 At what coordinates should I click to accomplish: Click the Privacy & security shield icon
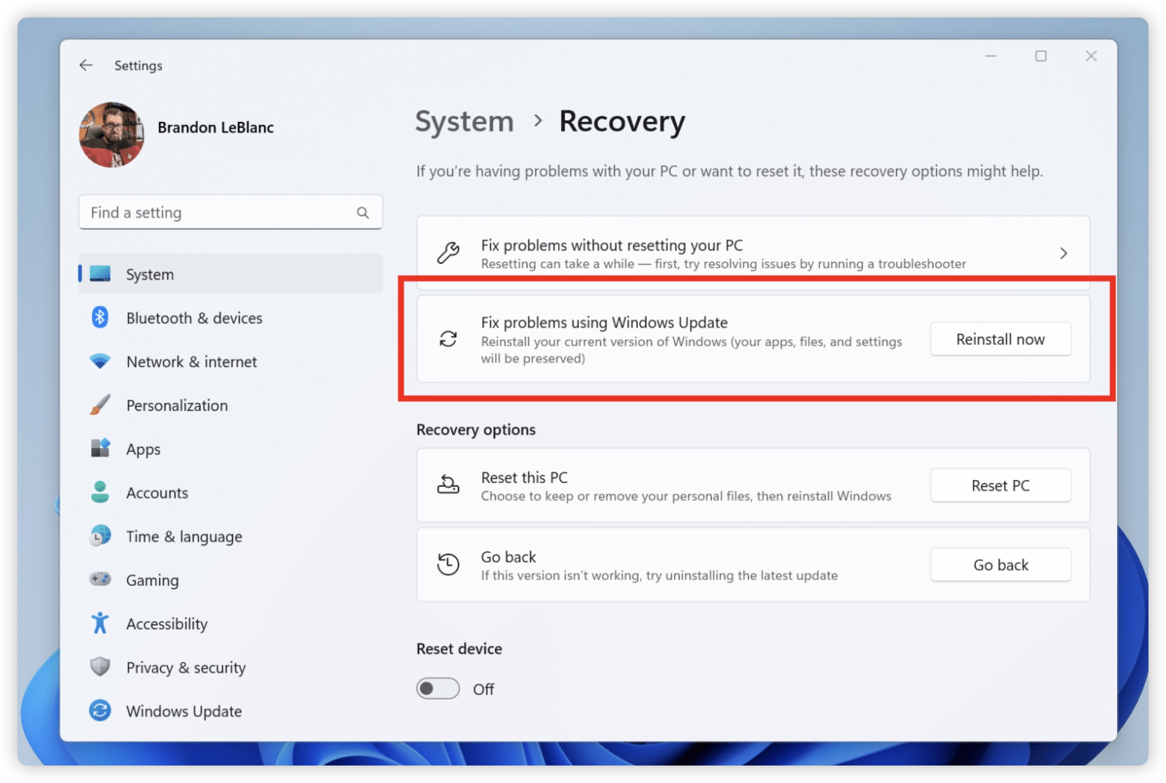coord(100,667)
